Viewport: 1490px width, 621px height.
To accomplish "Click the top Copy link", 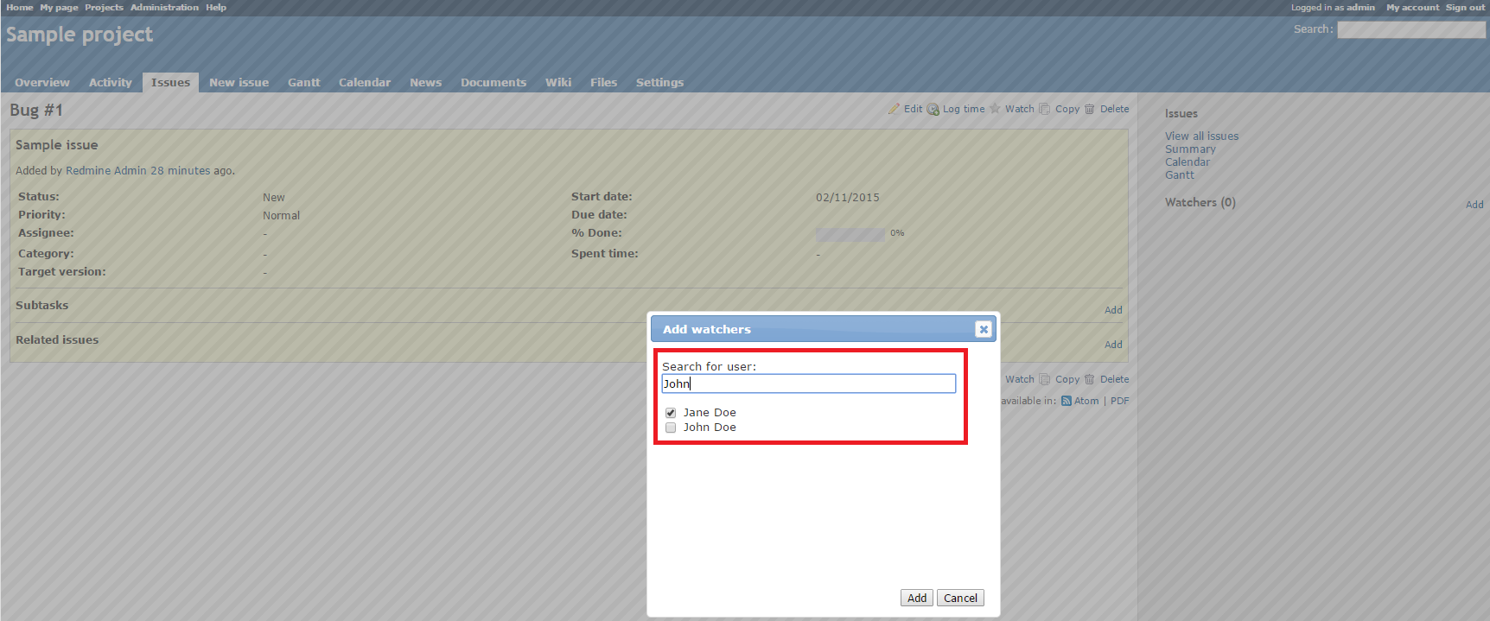I will (x=1067, y=109).
